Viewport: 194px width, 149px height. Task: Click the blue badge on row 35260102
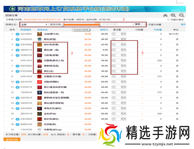click(x=17, y=55)
